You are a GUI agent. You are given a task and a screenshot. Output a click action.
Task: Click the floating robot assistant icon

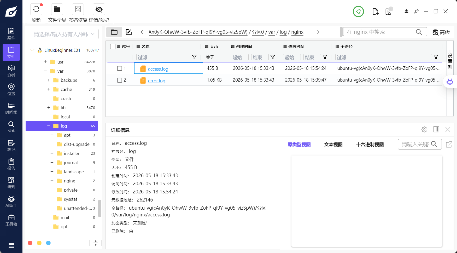pyautogui.click(x=450, y=82)
